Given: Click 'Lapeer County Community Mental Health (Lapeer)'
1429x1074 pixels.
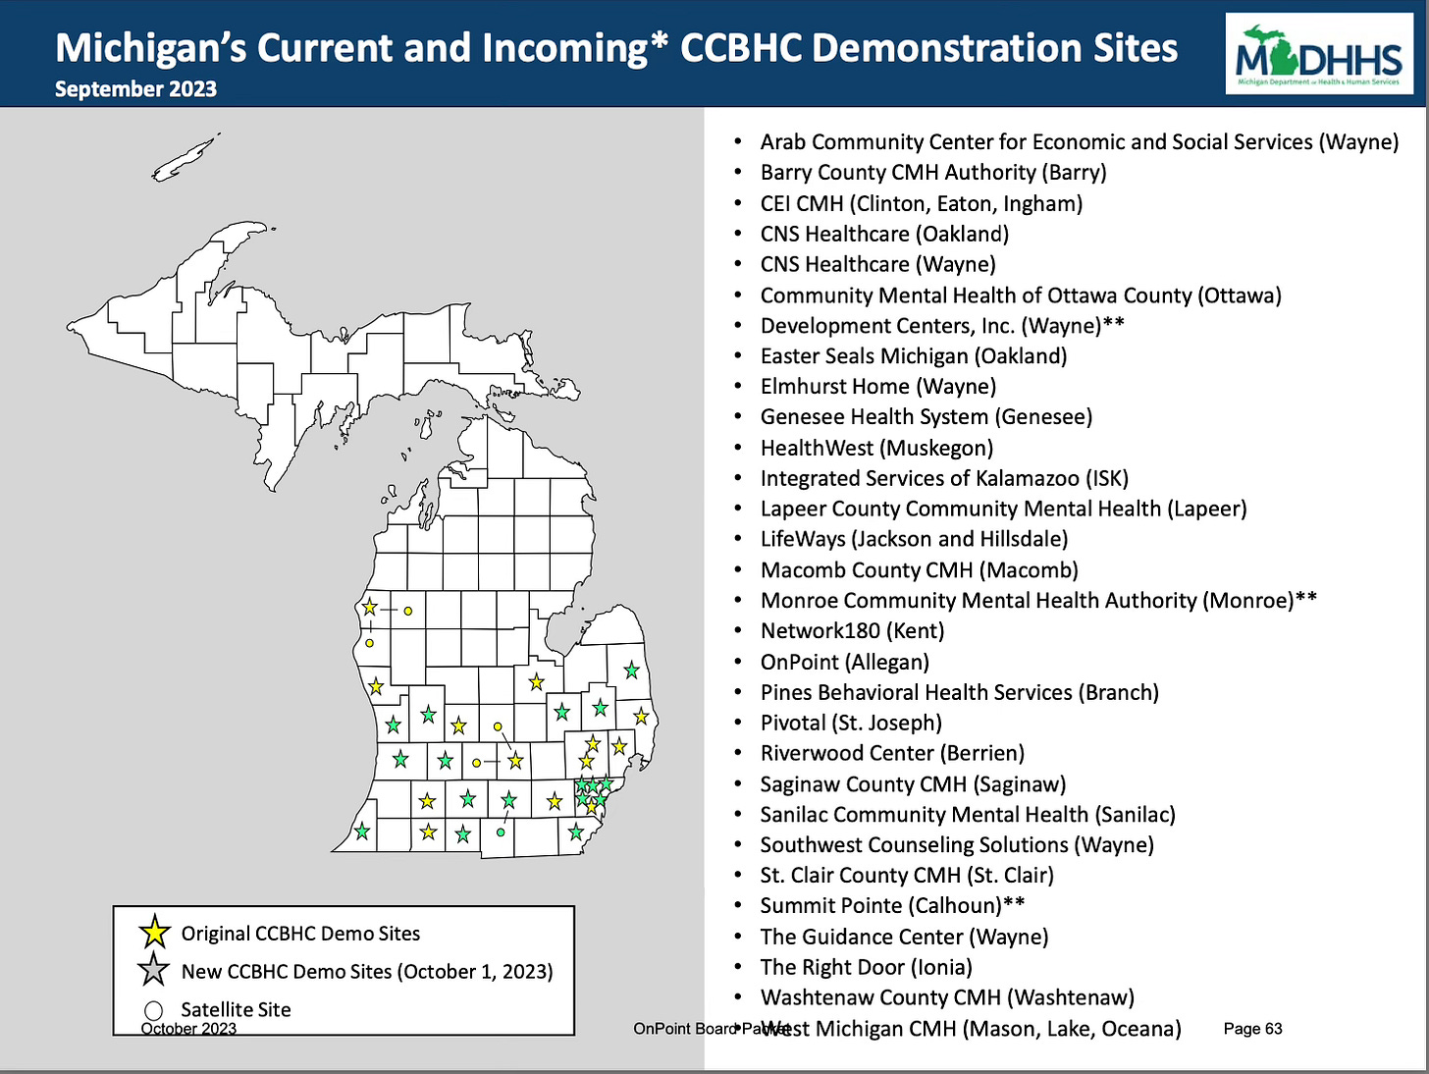Looking at the screenshot, I should click(x=1003, y=509).
